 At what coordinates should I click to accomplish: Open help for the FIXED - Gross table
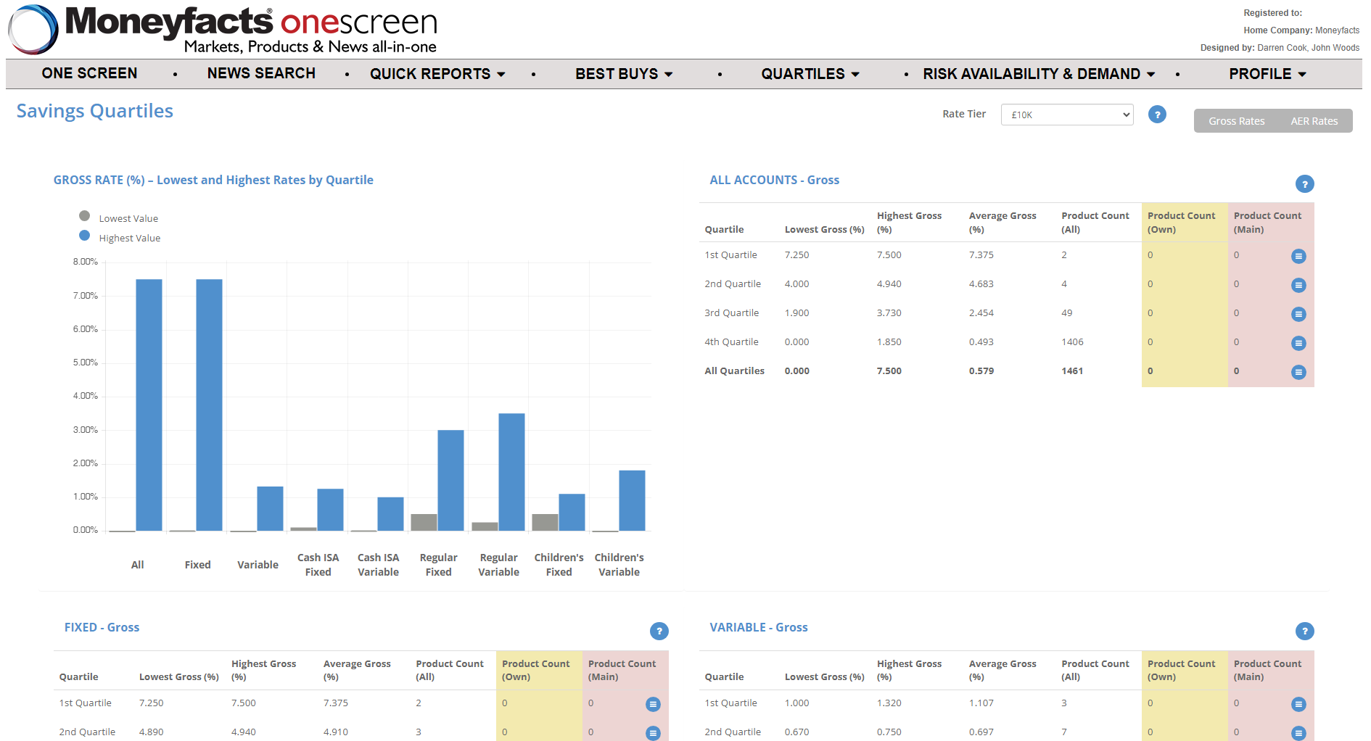(659, 632)
